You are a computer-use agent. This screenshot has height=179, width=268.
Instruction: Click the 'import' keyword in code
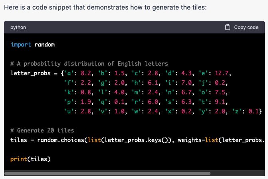click(x=21, y=45)
